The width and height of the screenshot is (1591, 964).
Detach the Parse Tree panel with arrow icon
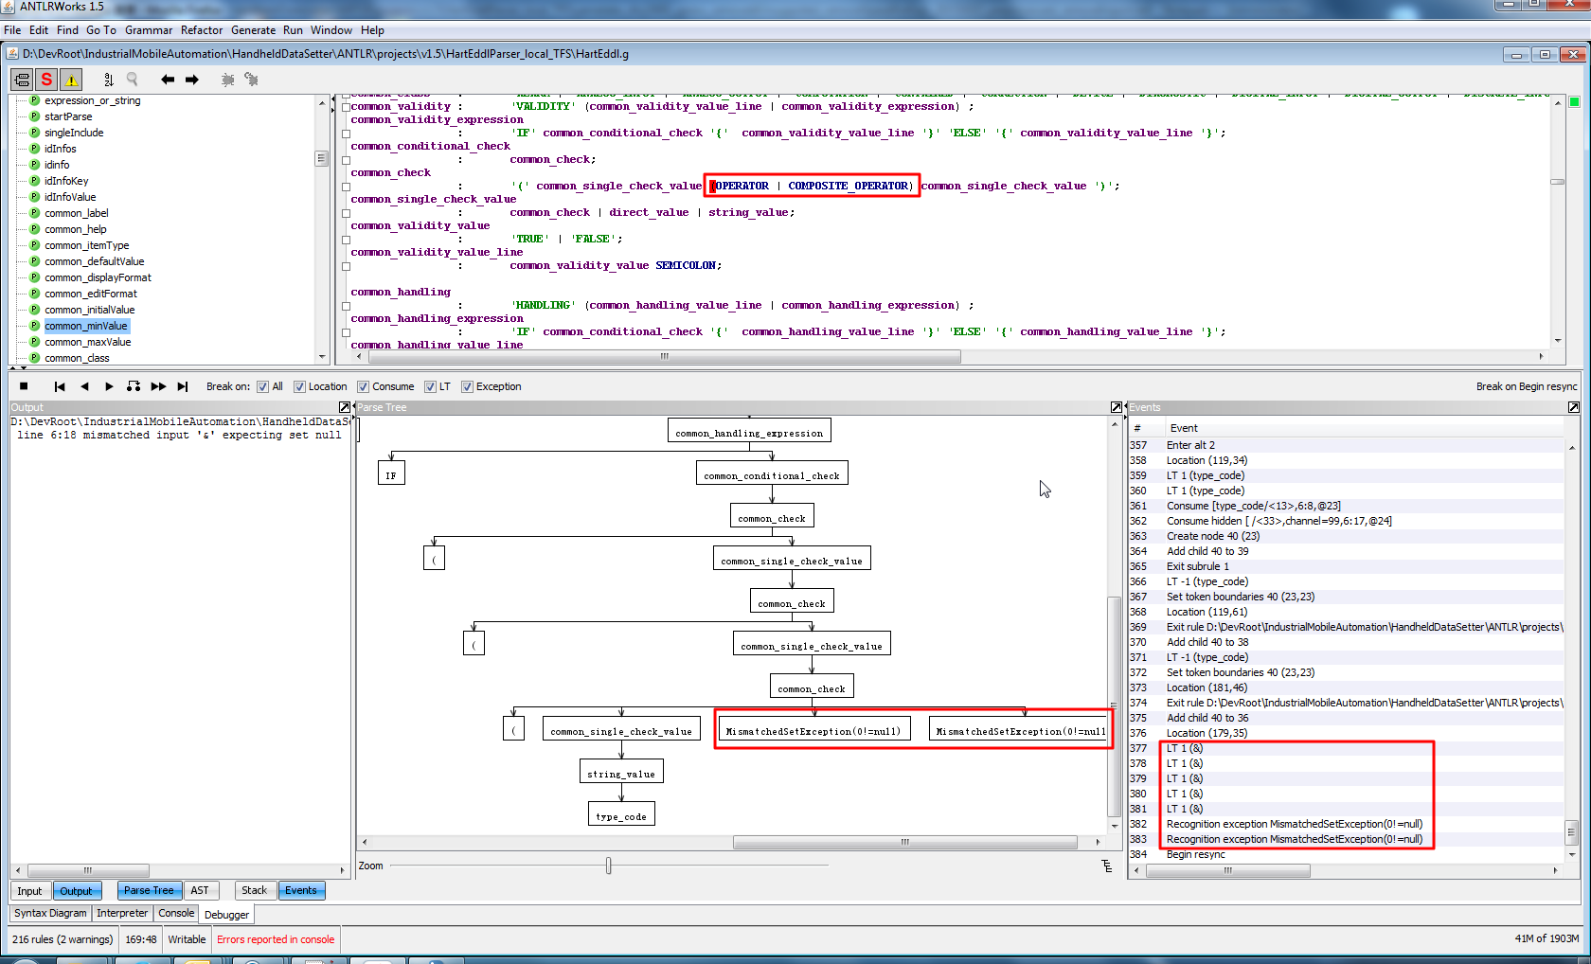[x=1117, y=407]
